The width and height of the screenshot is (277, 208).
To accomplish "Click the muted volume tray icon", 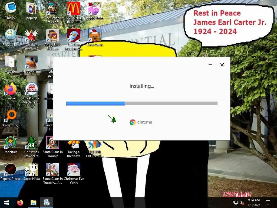I will pos(242,203).
